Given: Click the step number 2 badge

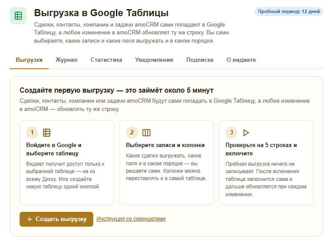Looking at the screenshot, I should pos(132,133).
